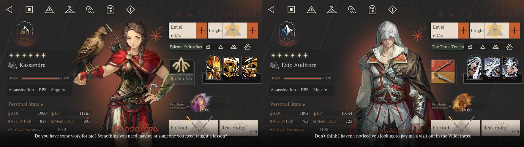Screen dimensions: 524x147
Task: Click the diamond alert icon in Ezio's top bar
Action: pos(392,10)
